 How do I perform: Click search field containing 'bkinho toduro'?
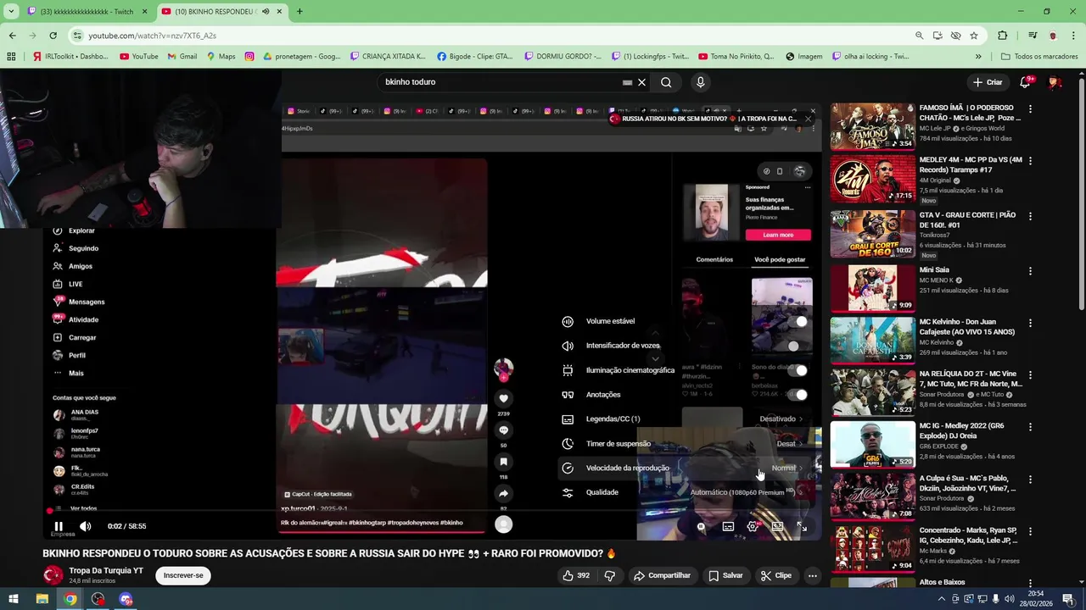[x=501, y=82]
